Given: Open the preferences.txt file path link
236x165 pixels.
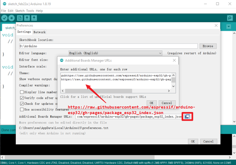Looking at the screenshot, I should [64, 128].
